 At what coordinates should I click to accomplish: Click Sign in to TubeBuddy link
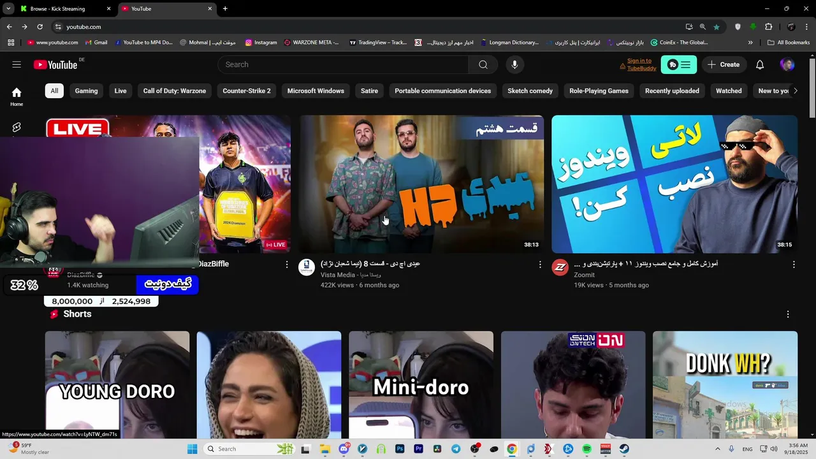(x=638, y=64)
